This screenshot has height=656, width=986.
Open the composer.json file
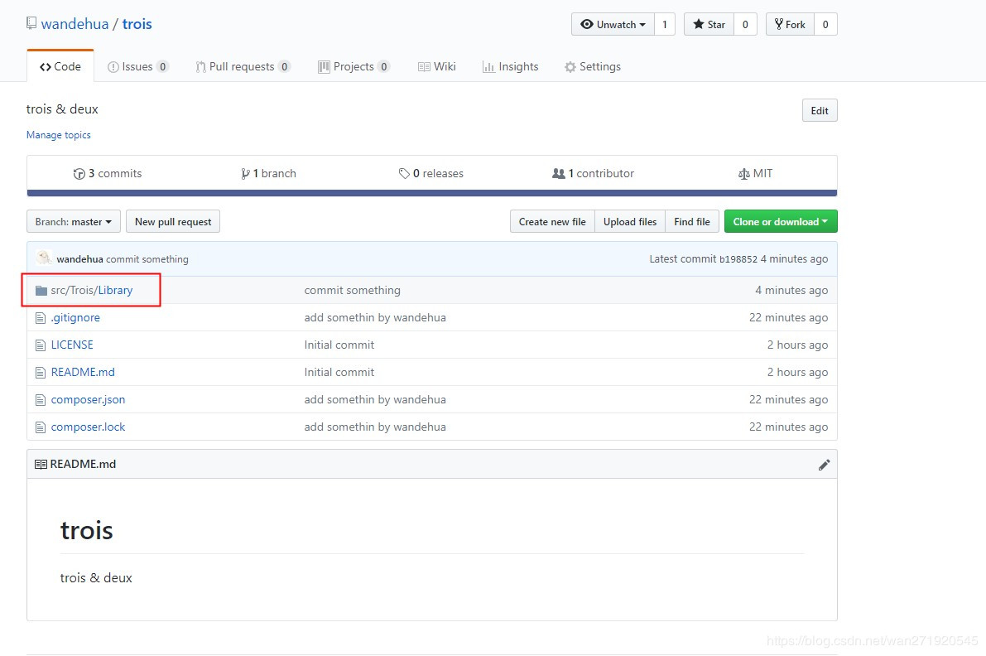[x=88, y=399]
